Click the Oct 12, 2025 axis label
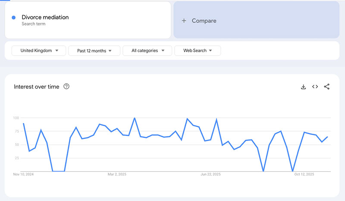Screen dimensions: 345x201 pos(304,174)
